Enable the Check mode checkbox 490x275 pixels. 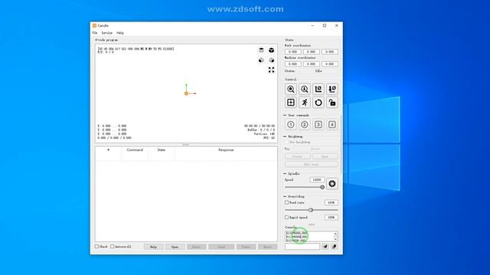97,246
